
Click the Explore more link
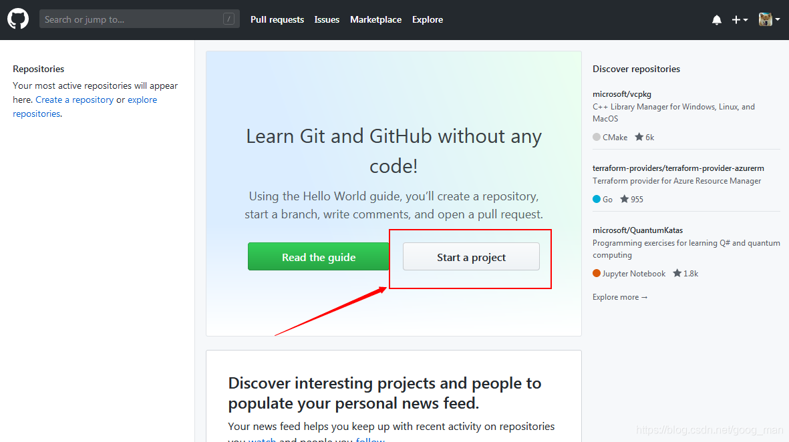pos(620,297)
